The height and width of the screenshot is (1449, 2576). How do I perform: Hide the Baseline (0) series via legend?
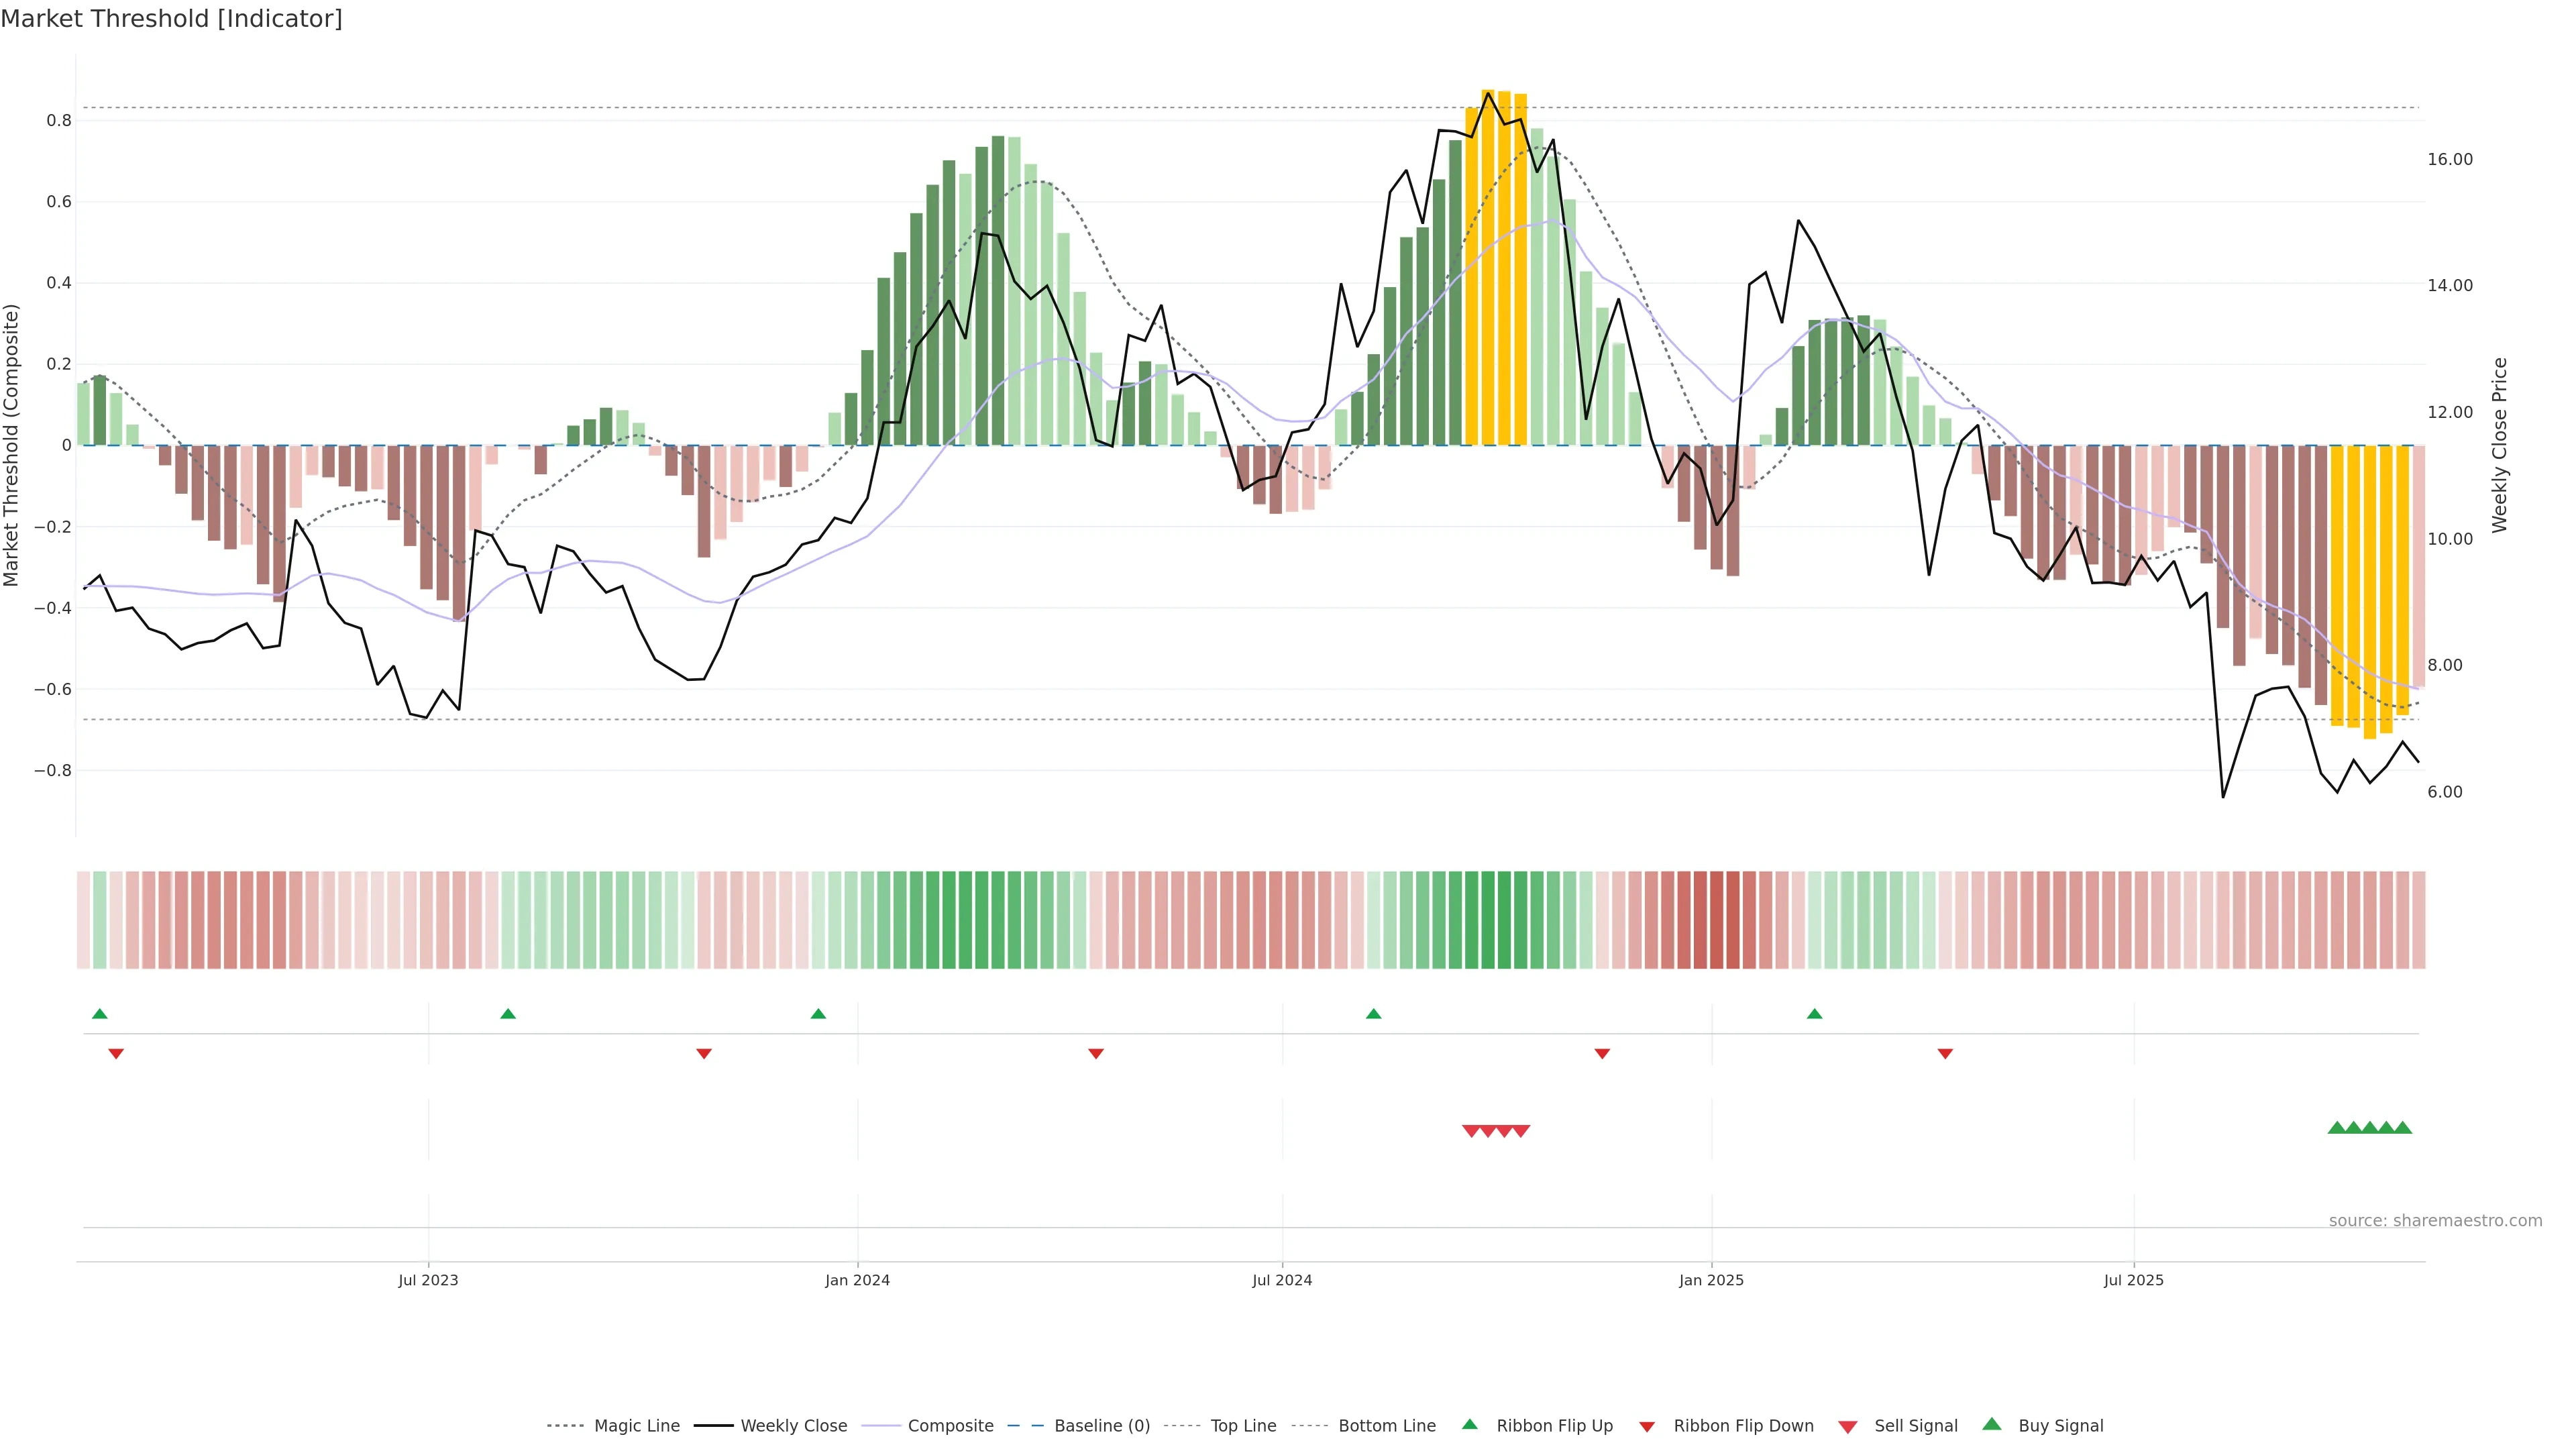click(x=1101, y=1426)
